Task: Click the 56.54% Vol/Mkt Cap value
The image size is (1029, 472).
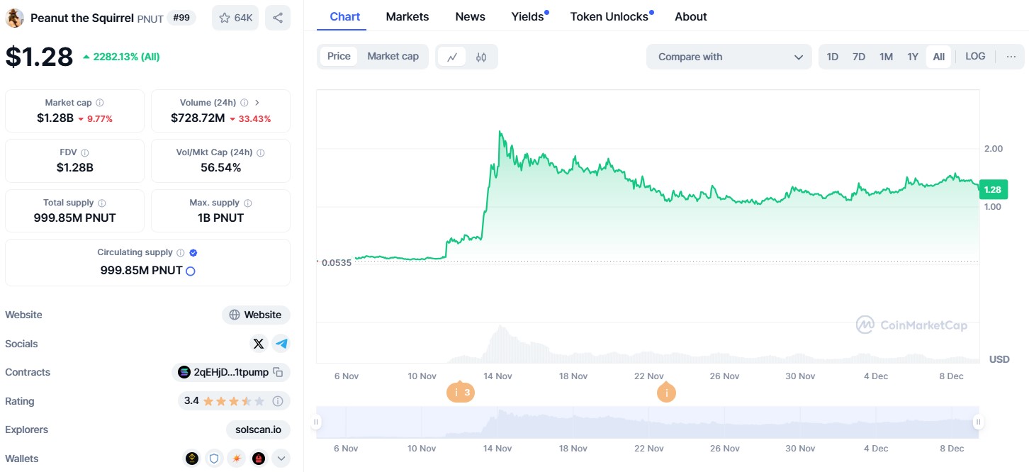Action: tap(220, 168)
